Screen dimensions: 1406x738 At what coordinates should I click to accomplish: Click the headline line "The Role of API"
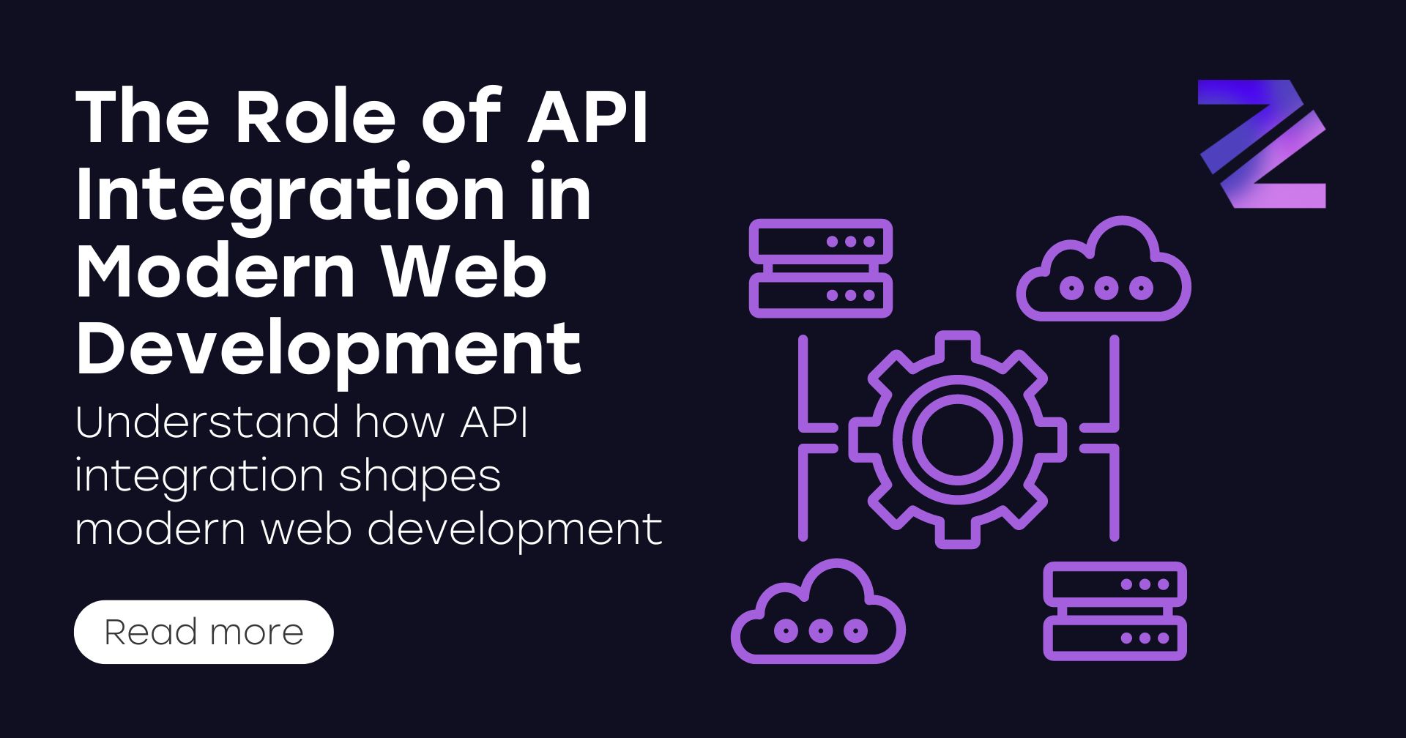362,117
